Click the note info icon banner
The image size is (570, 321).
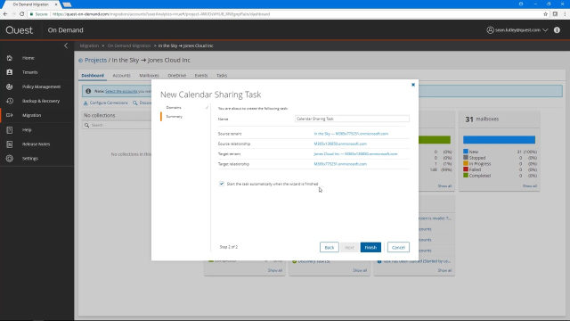pyautogui.click(x=88, y=91)
